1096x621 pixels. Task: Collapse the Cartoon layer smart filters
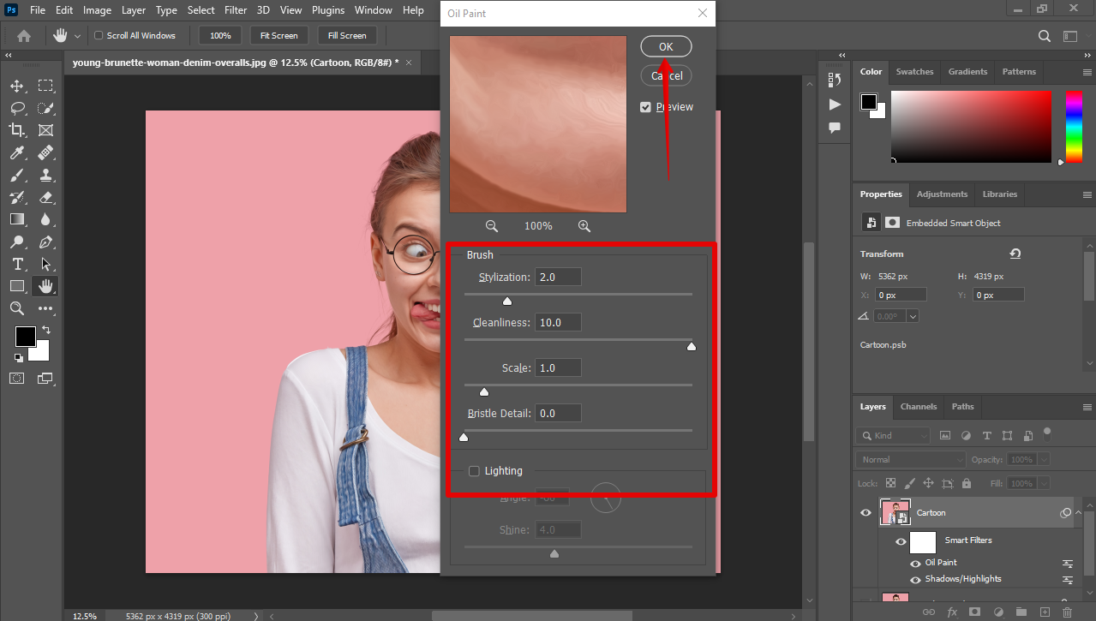1078,512
